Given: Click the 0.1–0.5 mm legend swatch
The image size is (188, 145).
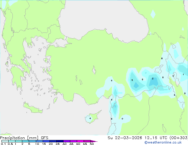Looking at the screenshot, I should pyautogui.click(x=5, y=141).
